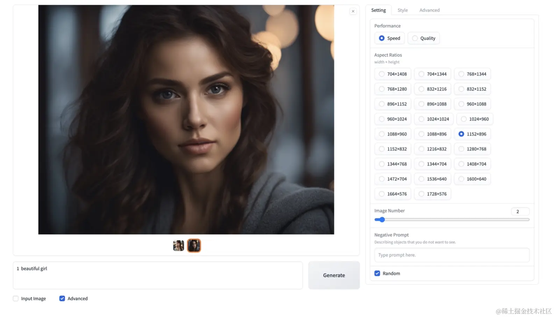Open the Advanced settings tab
This screenshot has height=317, width=554.
point(429,10)
